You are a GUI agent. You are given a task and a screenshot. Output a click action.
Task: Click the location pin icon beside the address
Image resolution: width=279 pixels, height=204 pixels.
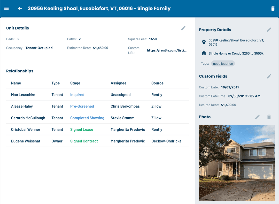coord(204,42)
